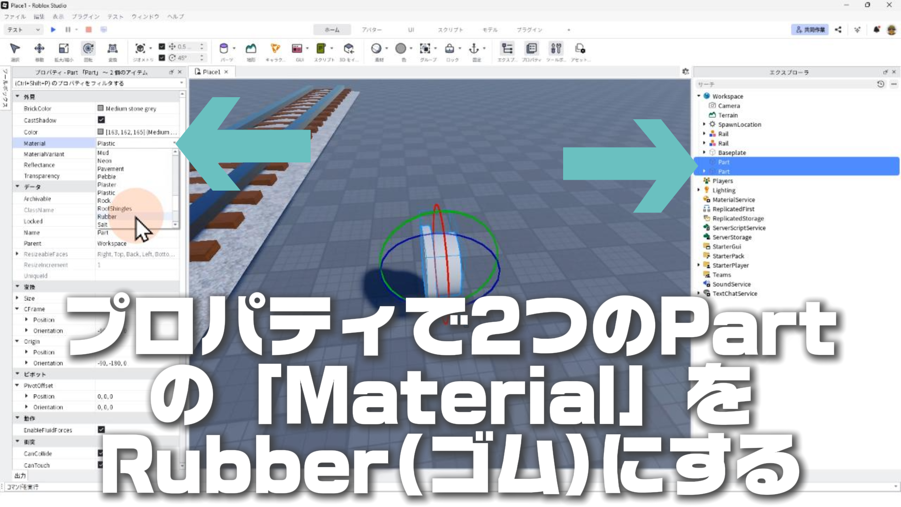Click the blue Play test button
Image resolution: width=901 pixels, height=507 pixels.
[53, 30]
